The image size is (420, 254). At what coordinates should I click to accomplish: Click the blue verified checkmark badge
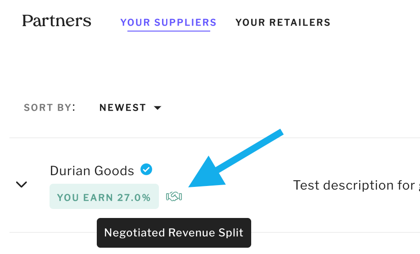point(146,170)
